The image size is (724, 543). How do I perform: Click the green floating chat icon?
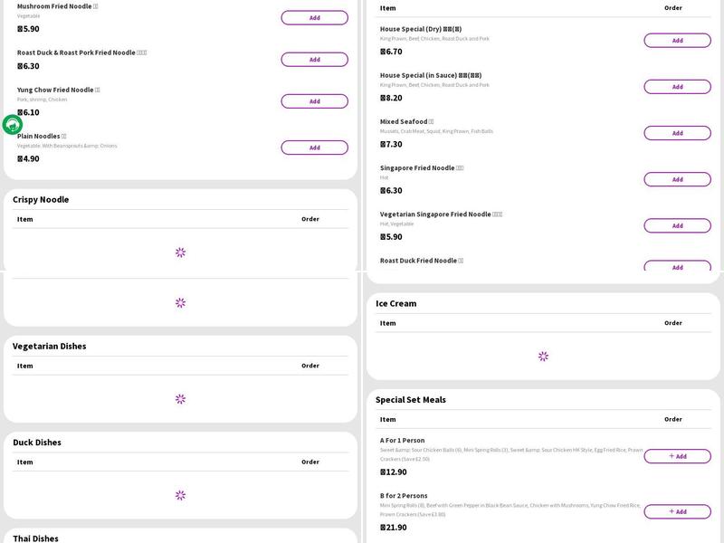tap(13, 125)
